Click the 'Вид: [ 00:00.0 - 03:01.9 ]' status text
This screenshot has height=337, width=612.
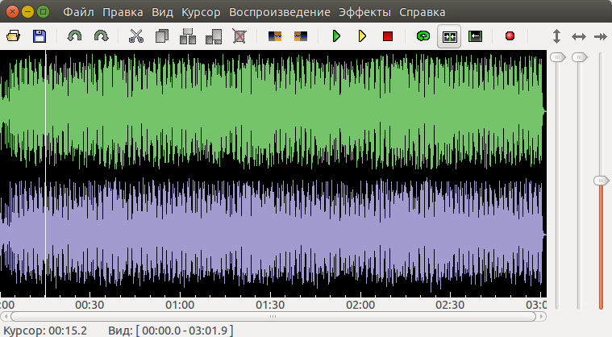coord(171,331)
